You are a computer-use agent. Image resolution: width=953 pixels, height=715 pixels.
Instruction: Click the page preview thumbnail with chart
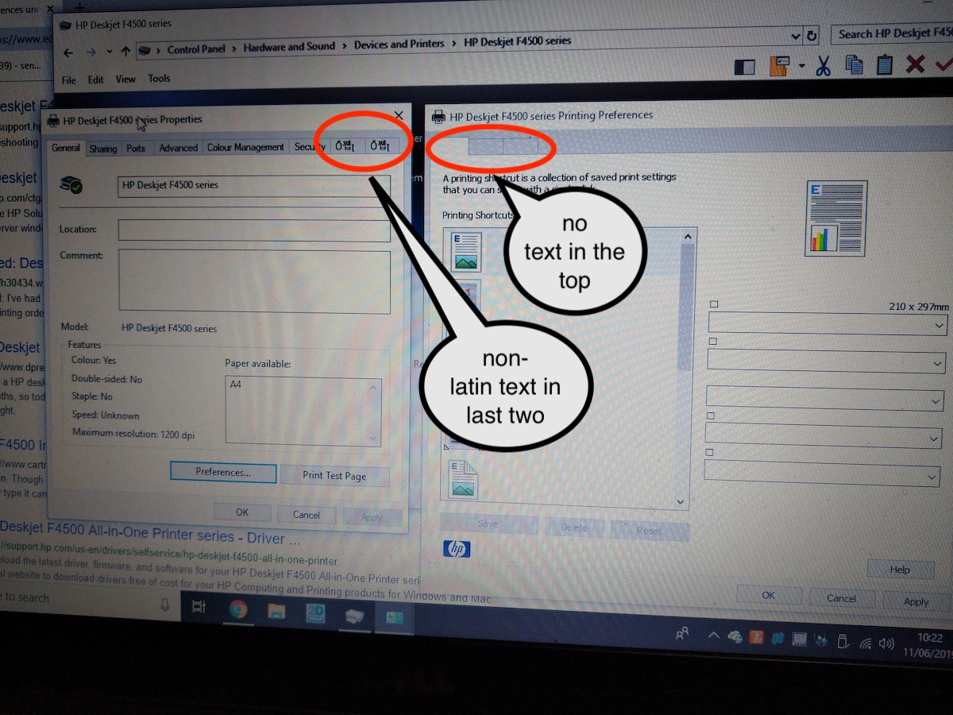click(835, 218)
